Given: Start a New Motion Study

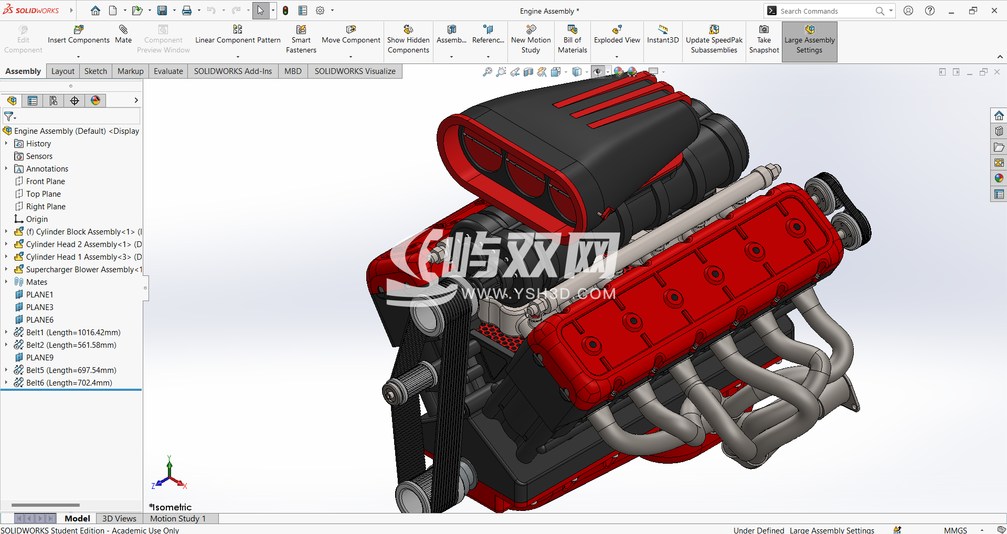Looking at the screenshot, I should coord(531,39).
